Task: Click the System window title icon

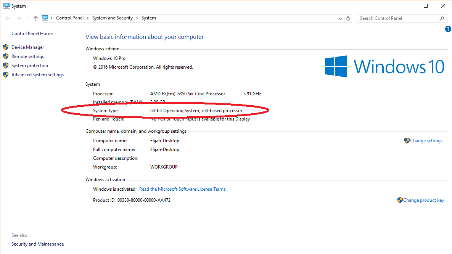Action: tap(6, 6)
